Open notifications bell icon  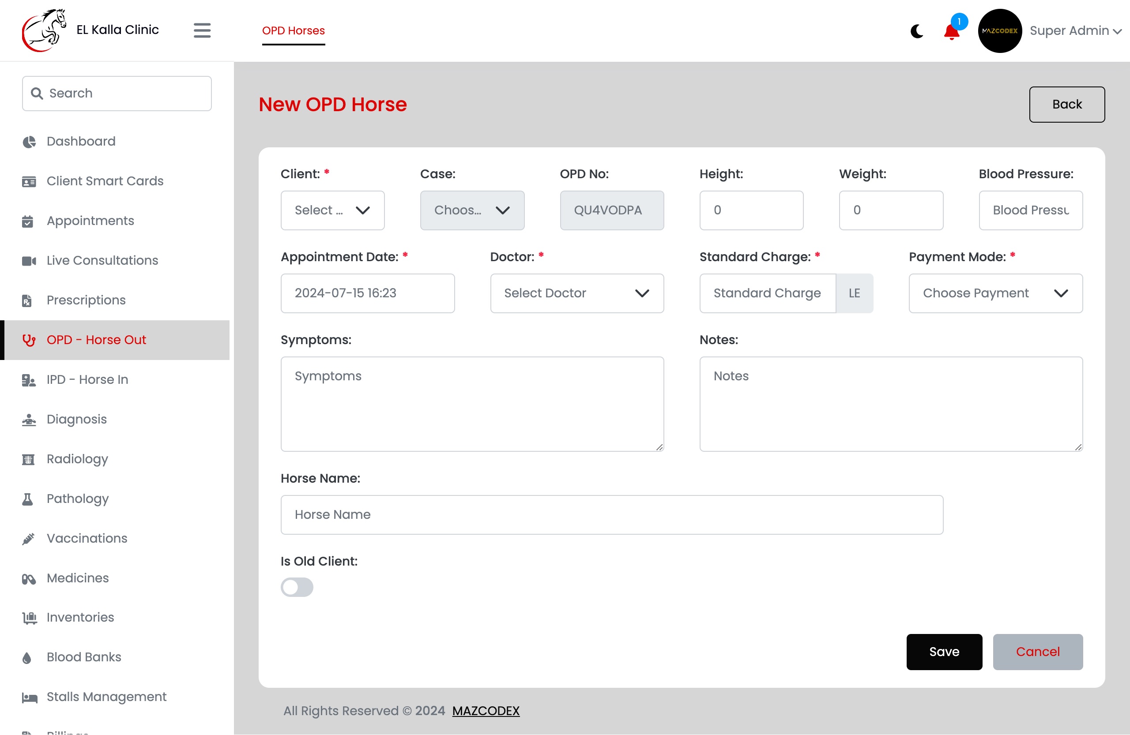952,32
